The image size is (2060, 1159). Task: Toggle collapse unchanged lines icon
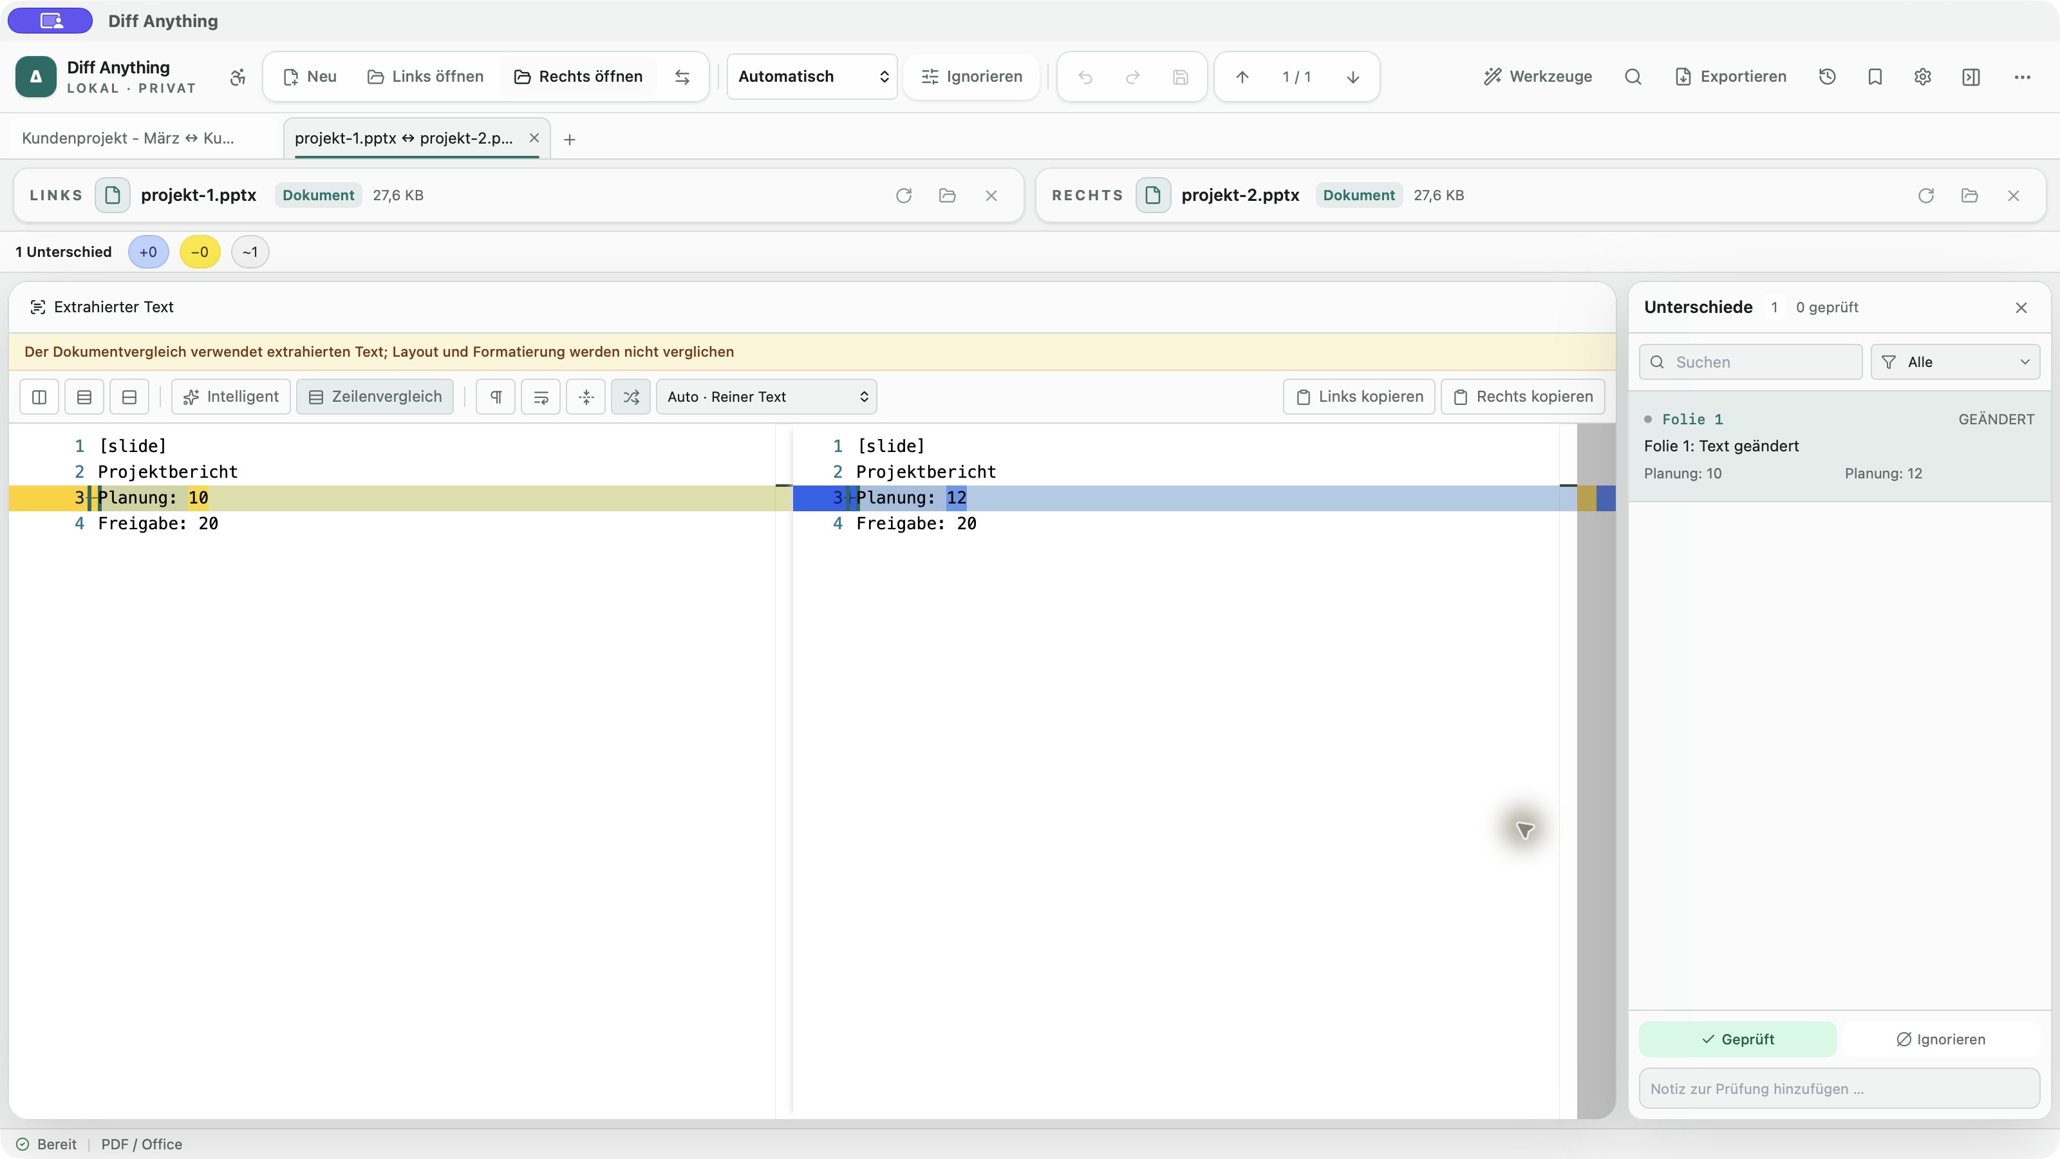click(586, 397)
